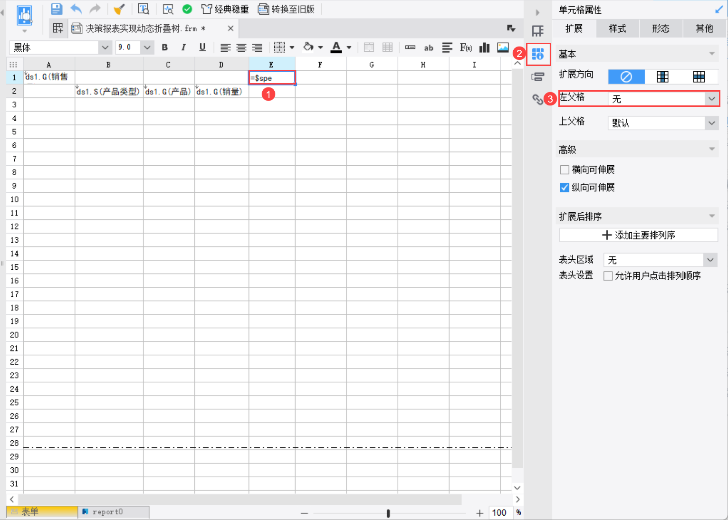Select no expansion direction option

point(626,76)
